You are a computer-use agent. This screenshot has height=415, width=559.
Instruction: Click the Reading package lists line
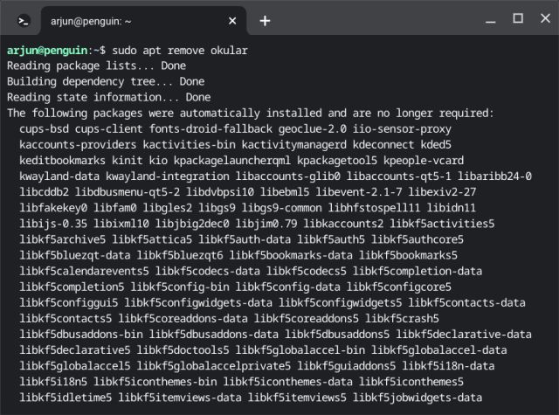click(x=96, y=66)
